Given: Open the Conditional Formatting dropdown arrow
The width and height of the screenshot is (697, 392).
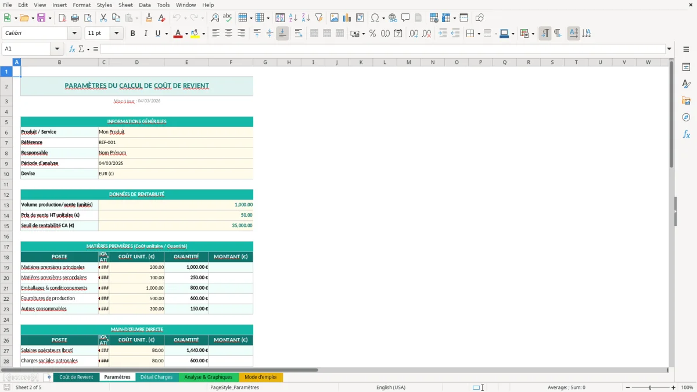Looking at the screenshot, I should pyautogui.click(x=533, y=34).
